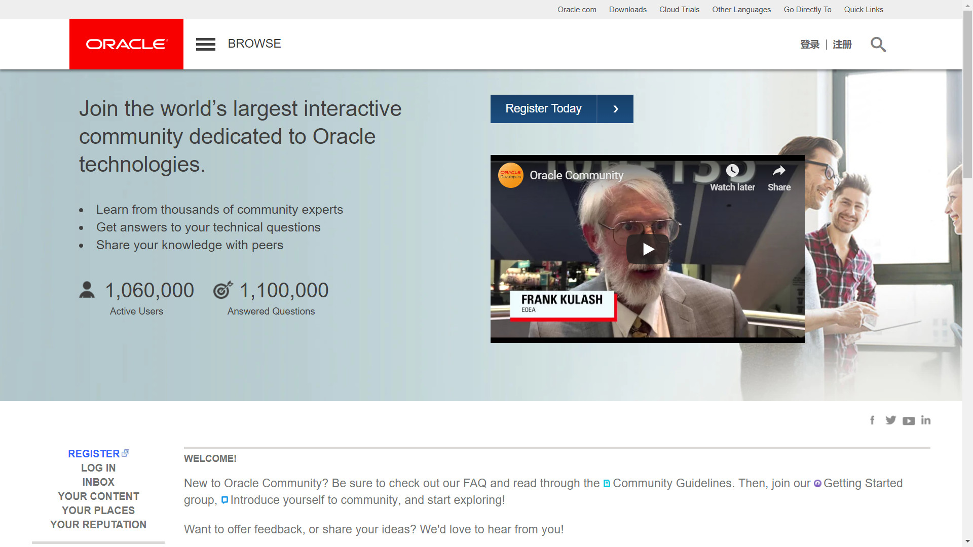Expand the Go Directly To menu
This screenshot has height=547, width=973.
(x=807, y=10)
